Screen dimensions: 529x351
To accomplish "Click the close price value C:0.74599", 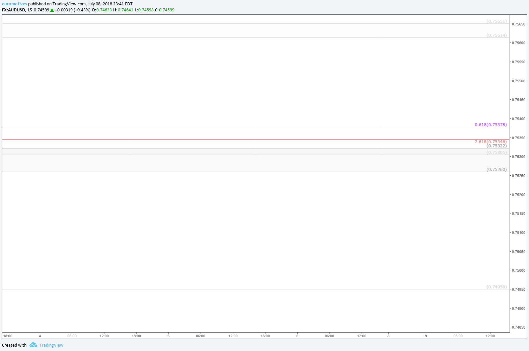I will coord(165,10).
